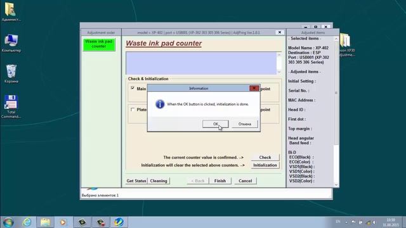Confirm initialization with the OK button
Viewport: 406px width, 228px height.
click(x=216, y=124)
